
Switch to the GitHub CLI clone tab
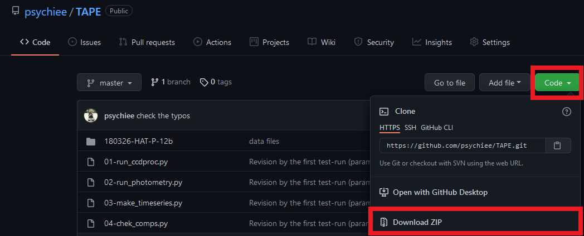pyautogui.click(x=437, y=128)
